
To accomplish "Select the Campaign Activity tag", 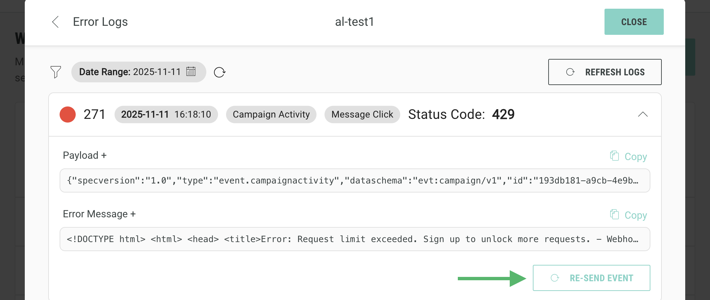I will [271, 115].
